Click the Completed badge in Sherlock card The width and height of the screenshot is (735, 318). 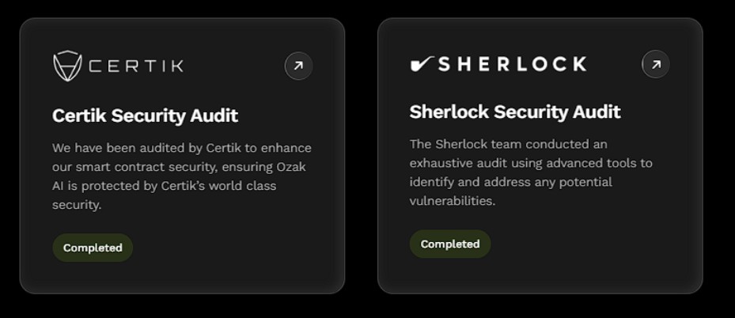tap(449, 244)
